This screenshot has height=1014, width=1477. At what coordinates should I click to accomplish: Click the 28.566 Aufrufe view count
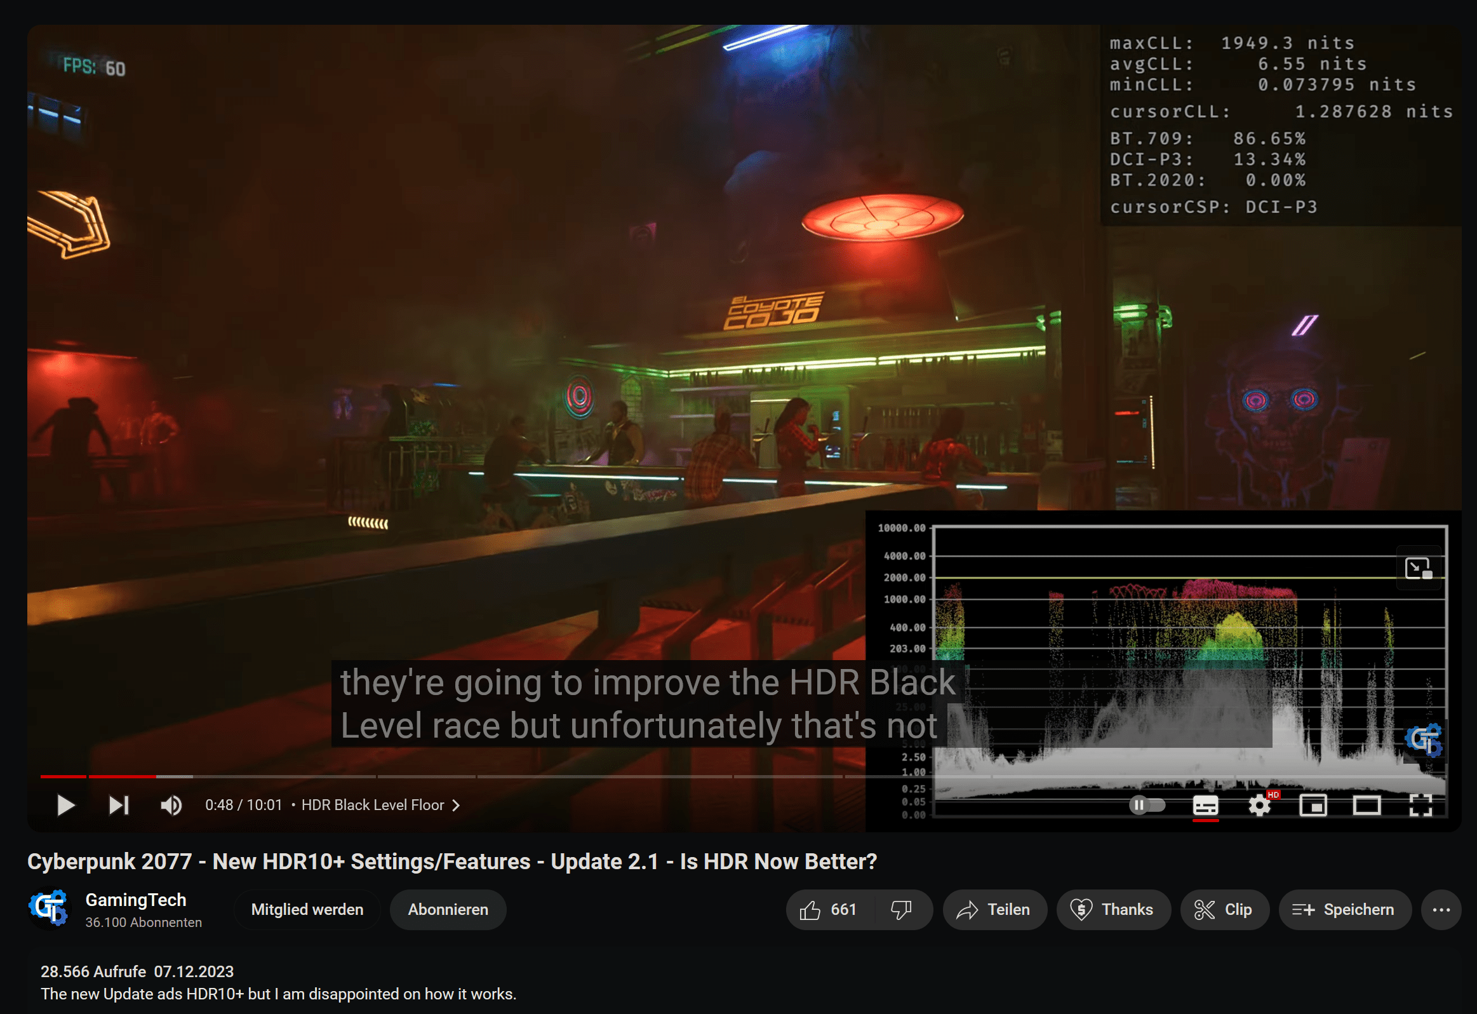[x=93, y=971]
